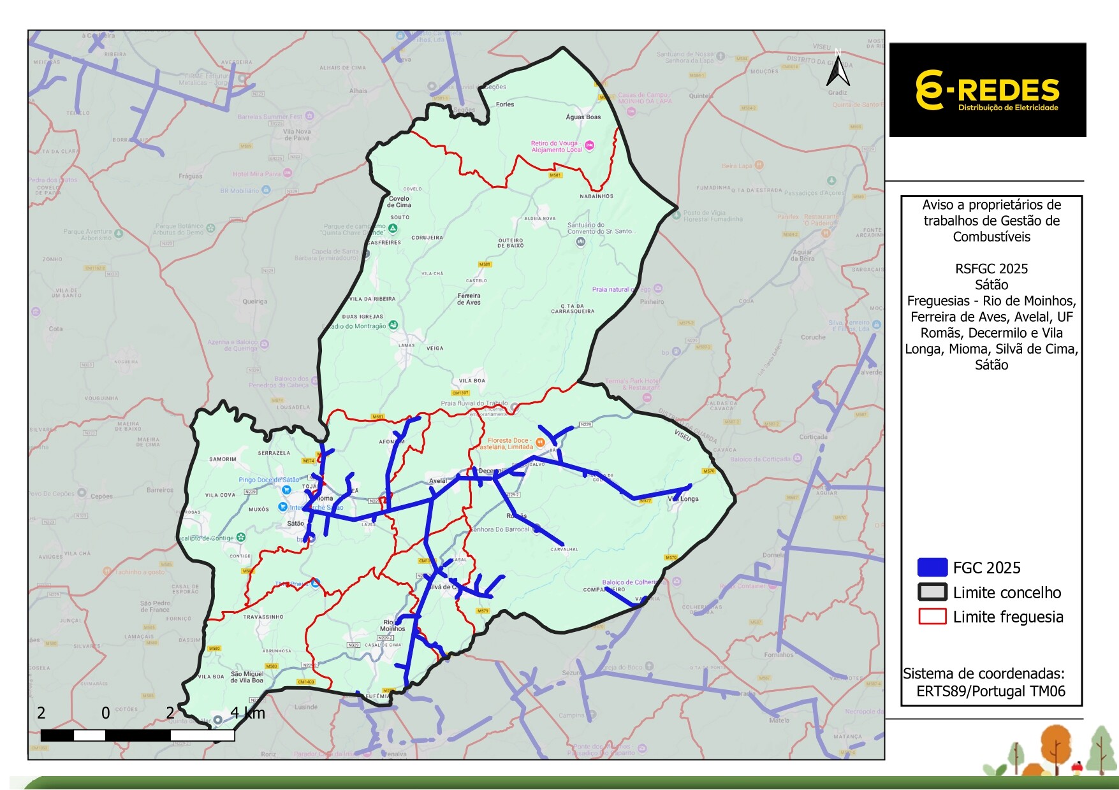
Task: Select the Beira Lapa orange marker
Action: [759, 165]
